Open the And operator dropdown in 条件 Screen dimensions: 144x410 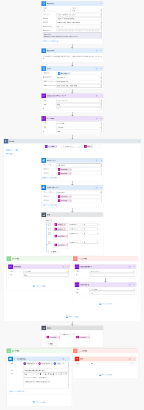49,221
